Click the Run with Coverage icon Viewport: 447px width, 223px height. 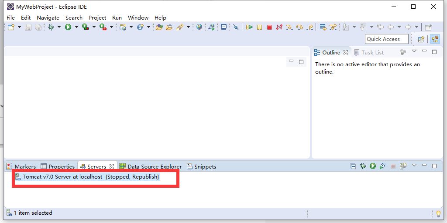coord(85,27)
